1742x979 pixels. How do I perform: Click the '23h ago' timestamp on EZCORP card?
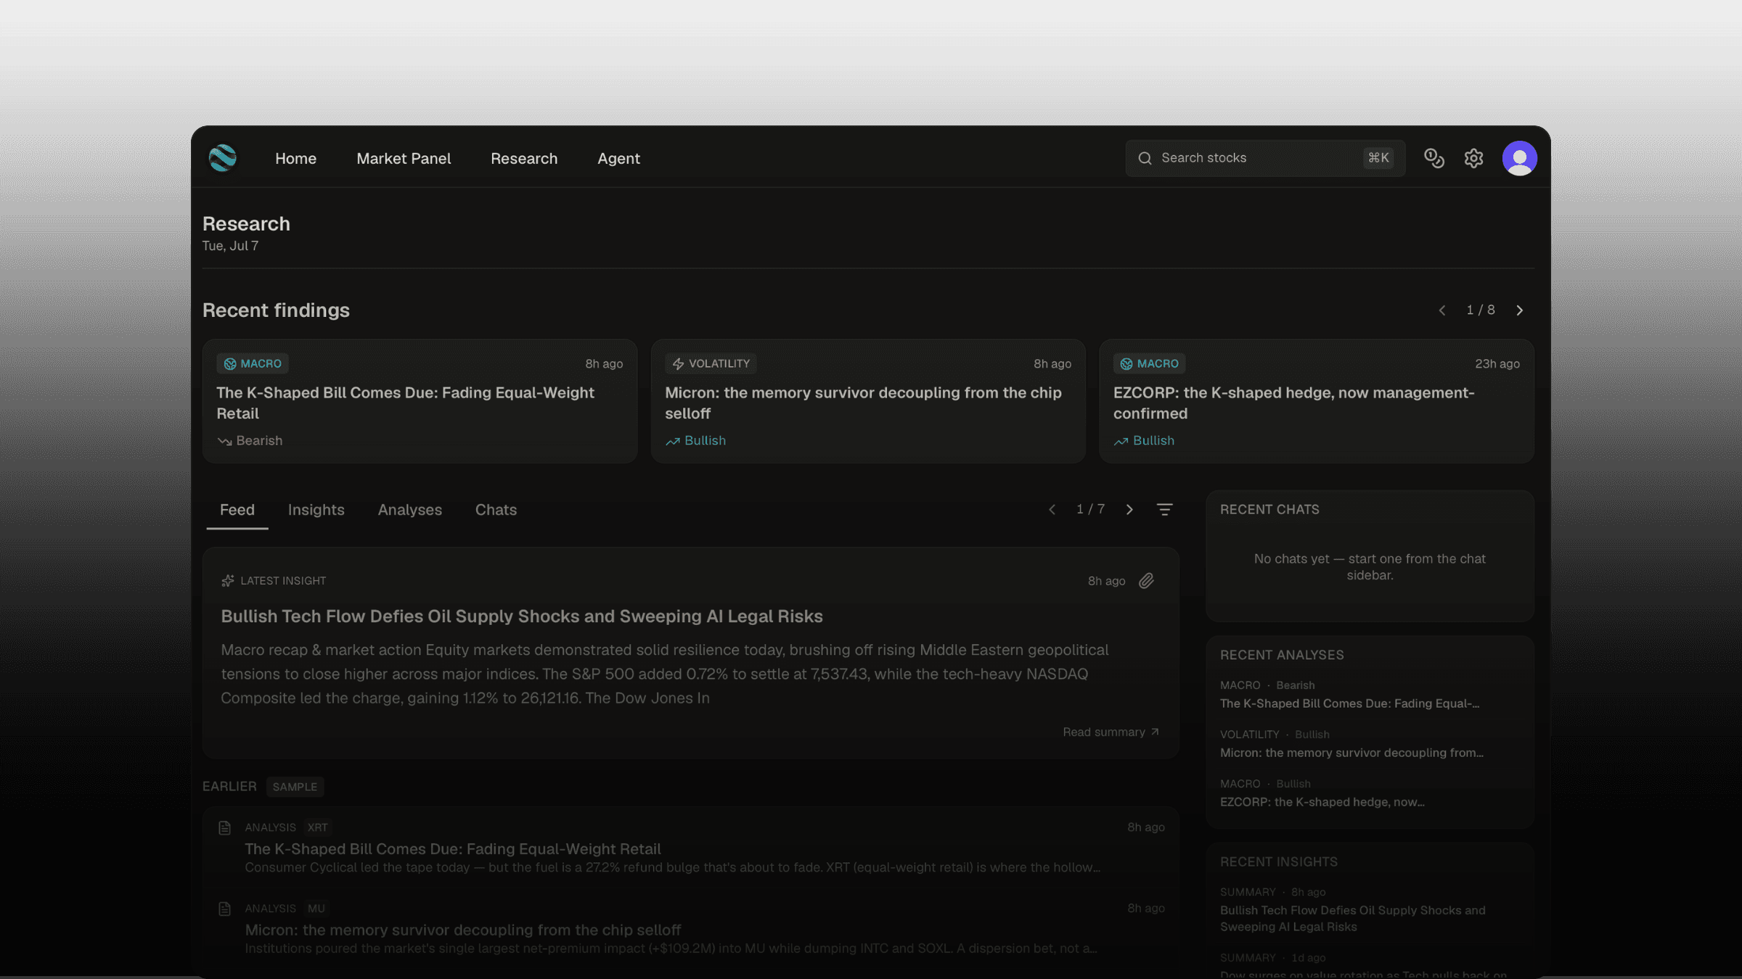1497,364
